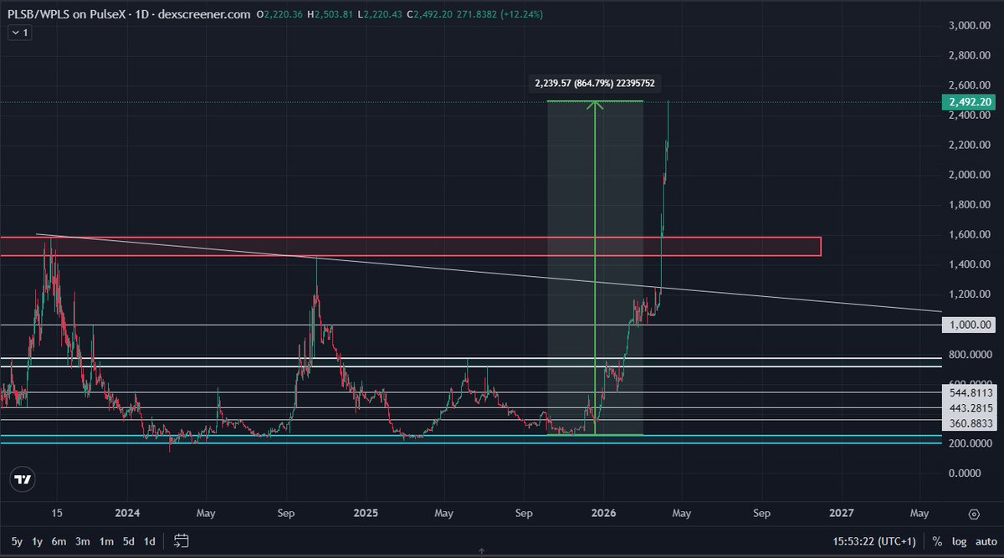
Task: Toggle percent scale on price axis
Action: coord(937,541)
